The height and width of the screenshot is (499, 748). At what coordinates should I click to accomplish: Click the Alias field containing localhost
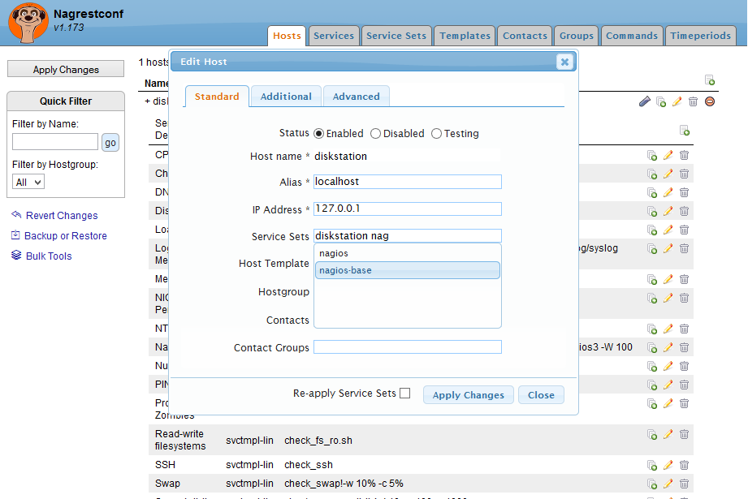pos(408,182)
